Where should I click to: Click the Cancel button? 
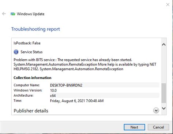click(x=158, y=127)
